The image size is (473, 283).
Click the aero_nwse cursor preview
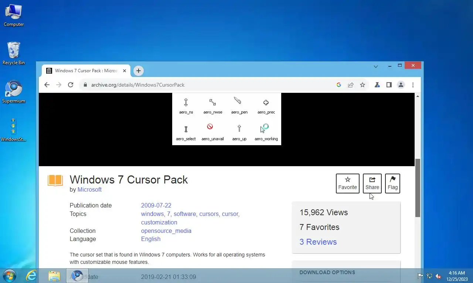point(212,106)
